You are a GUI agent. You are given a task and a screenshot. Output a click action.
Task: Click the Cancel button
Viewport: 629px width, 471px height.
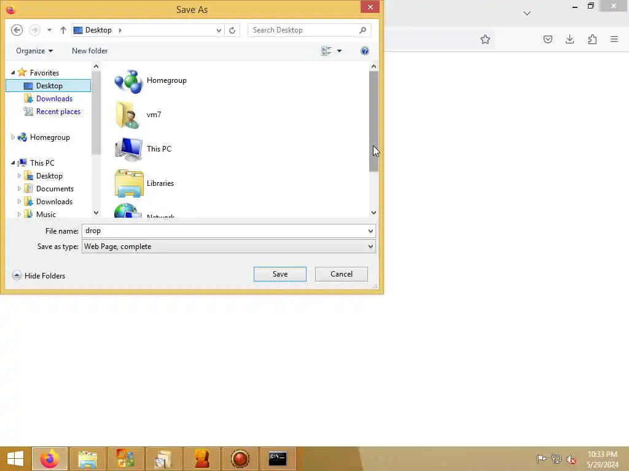[342, 274]
